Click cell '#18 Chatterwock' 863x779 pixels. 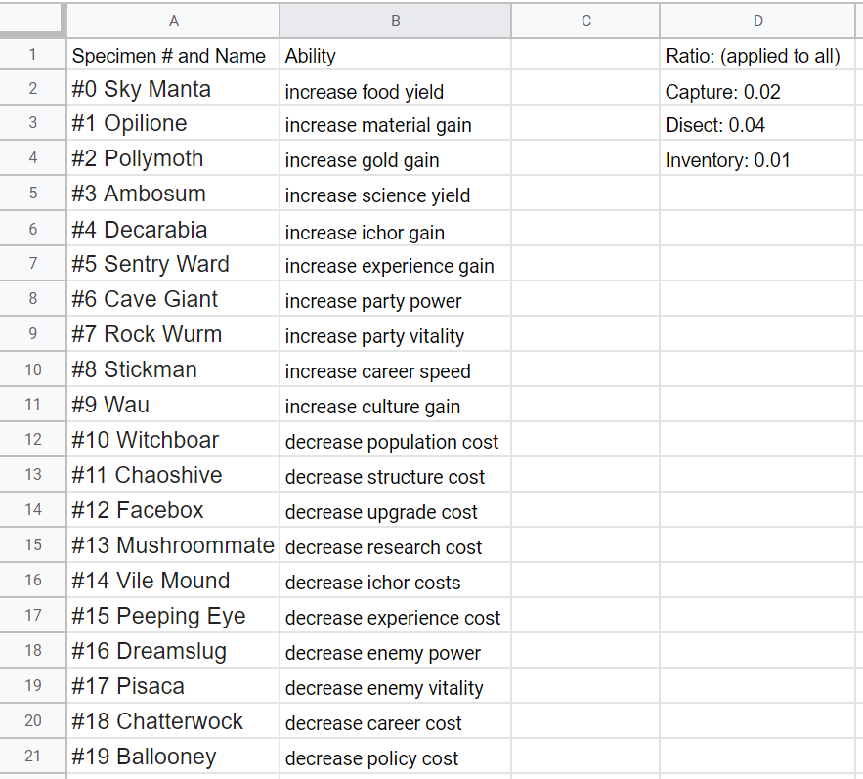click(x=173, y=721)
